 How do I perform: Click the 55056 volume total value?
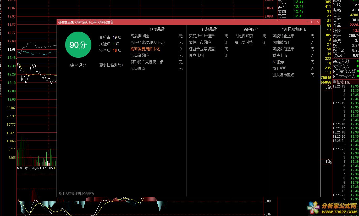[326, 82]
